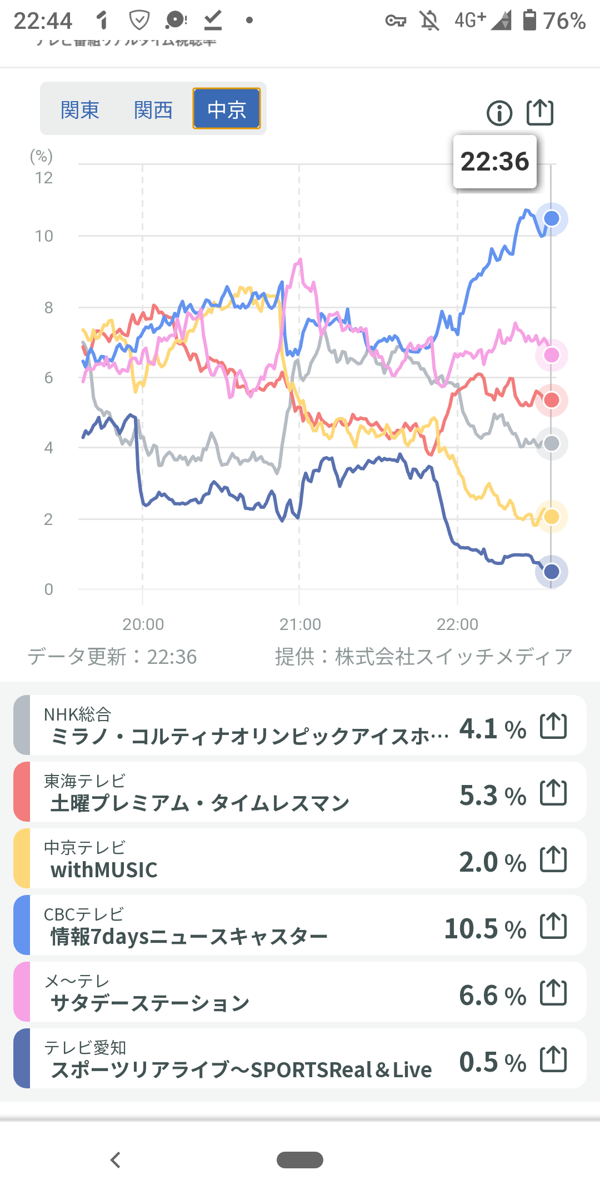
Task: Switch to the 関西 region tab
Action: pyautogui.click(x=153, y=109)
